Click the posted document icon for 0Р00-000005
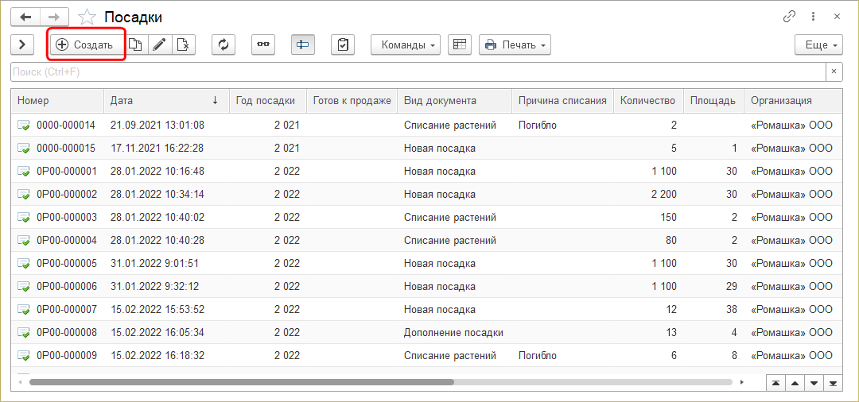 24,264
